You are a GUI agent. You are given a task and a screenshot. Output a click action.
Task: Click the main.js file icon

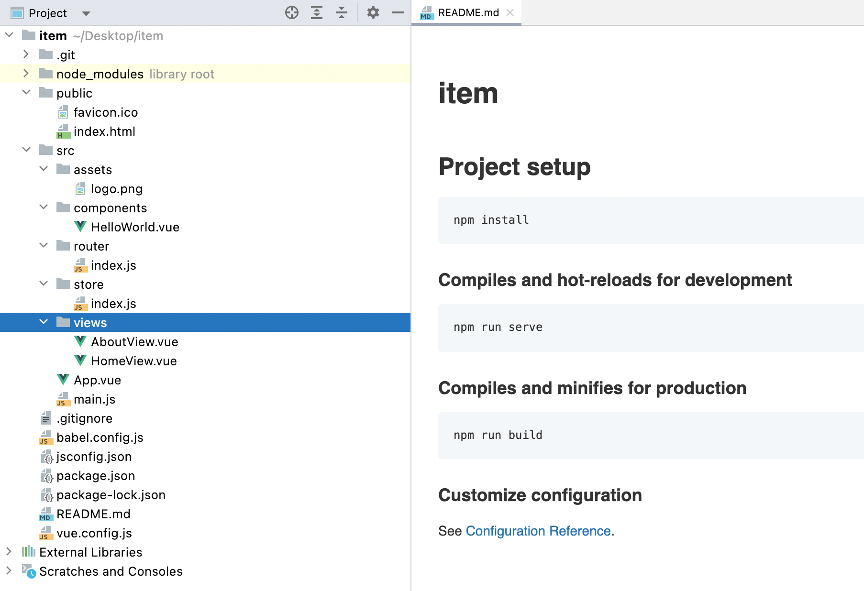pyautogui.click(x=63, y=399)
